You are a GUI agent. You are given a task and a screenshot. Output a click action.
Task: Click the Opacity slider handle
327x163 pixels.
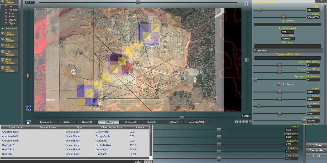283,17
